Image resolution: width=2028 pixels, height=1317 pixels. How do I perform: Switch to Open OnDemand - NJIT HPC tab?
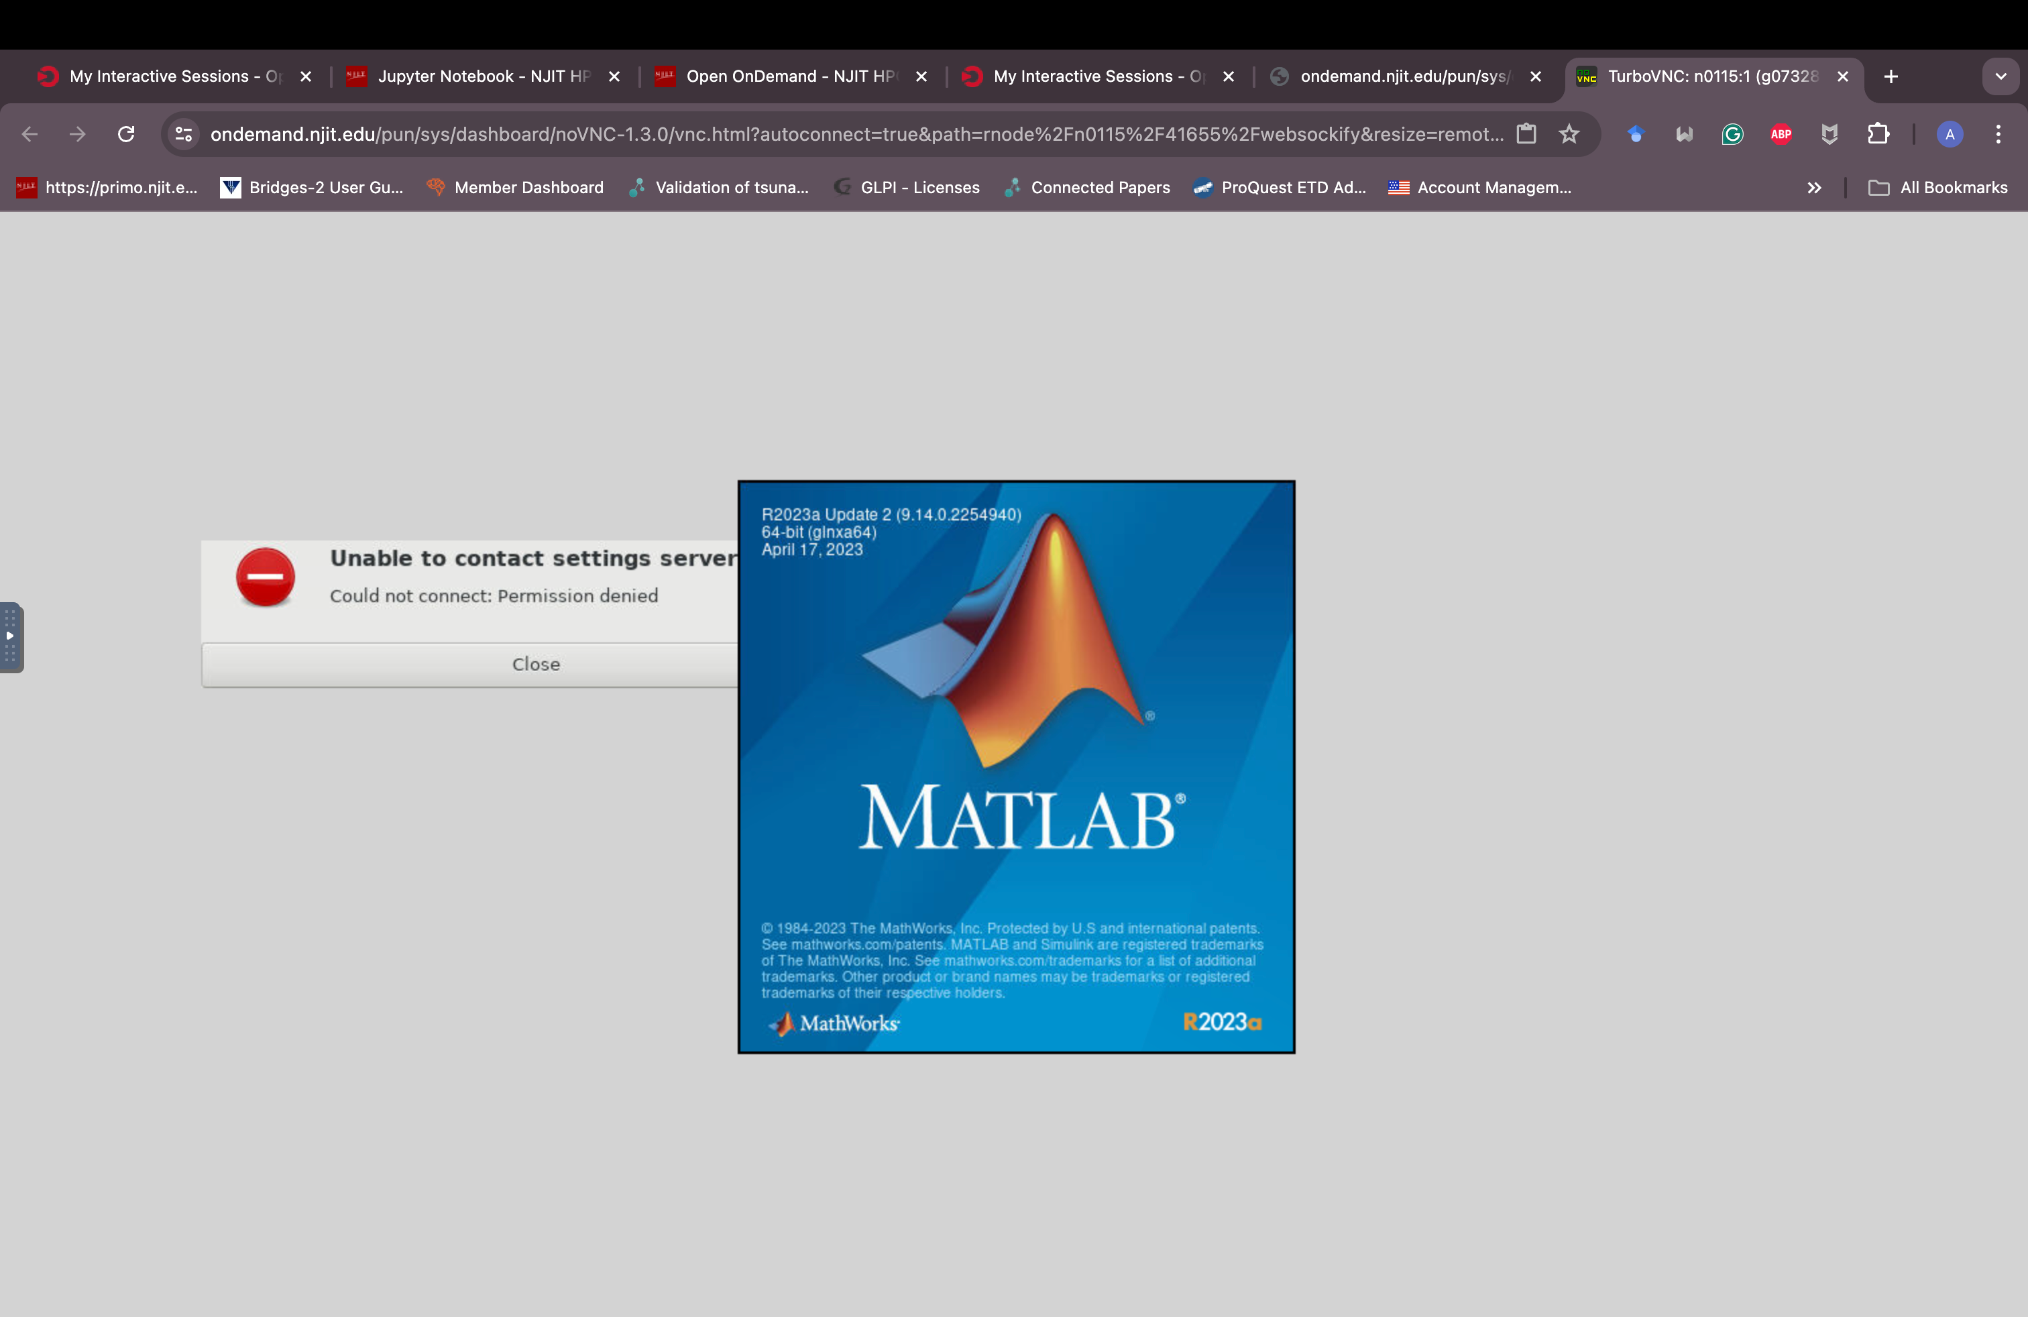pyautogui.click(x=791, y=76)
